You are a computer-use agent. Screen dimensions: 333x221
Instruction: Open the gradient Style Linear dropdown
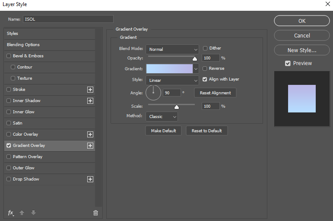[x=172, y=81]
